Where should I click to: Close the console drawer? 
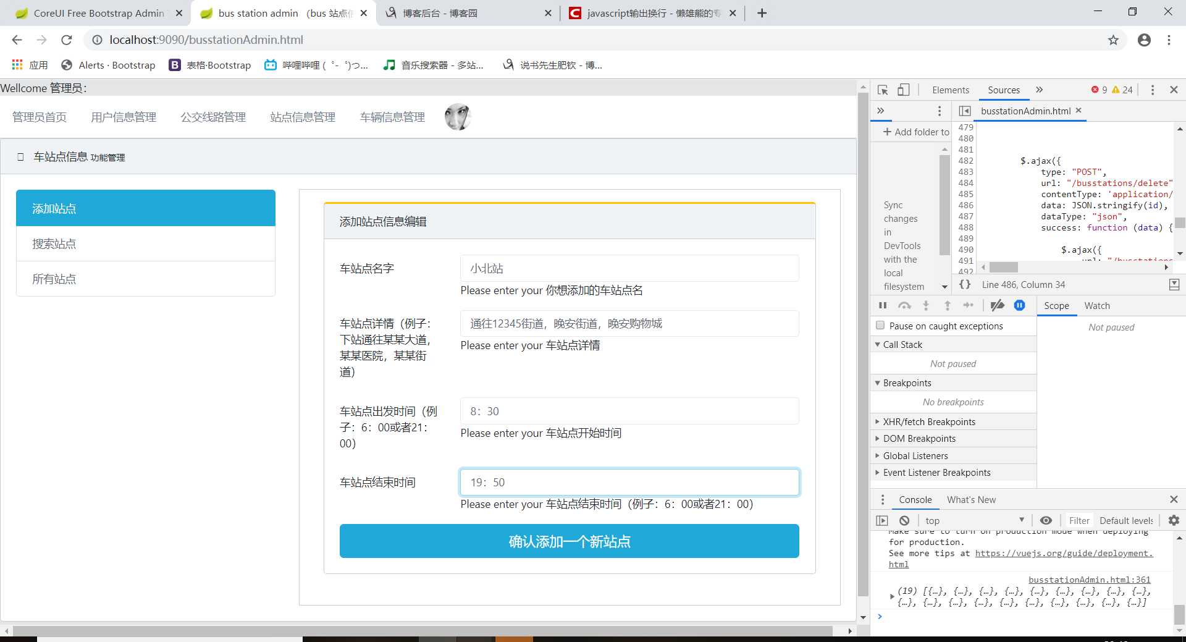[1174, 499]
